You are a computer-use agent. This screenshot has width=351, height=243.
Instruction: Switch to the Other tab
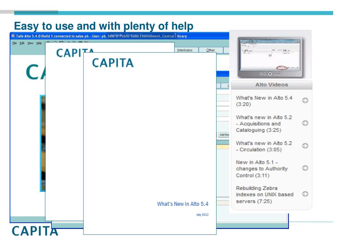[211, 50]
